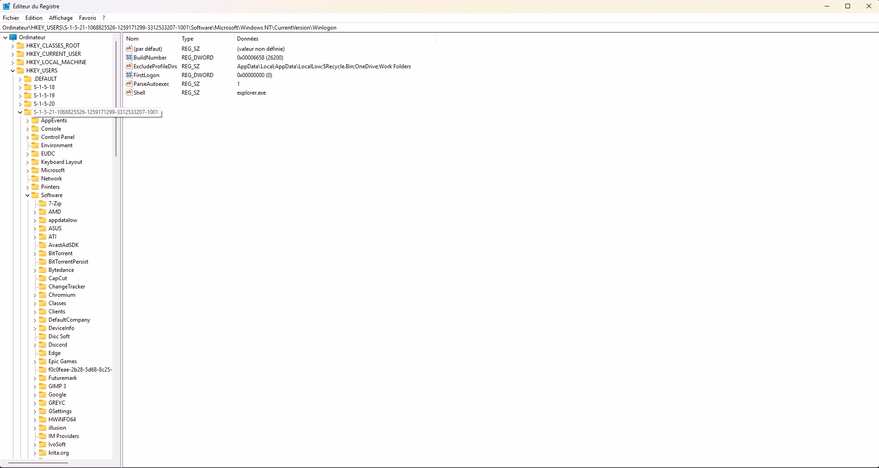Click the FirstLogon DWORD icon
The image size is (879, 468).
pyautogui.click(x=129, y=75)
